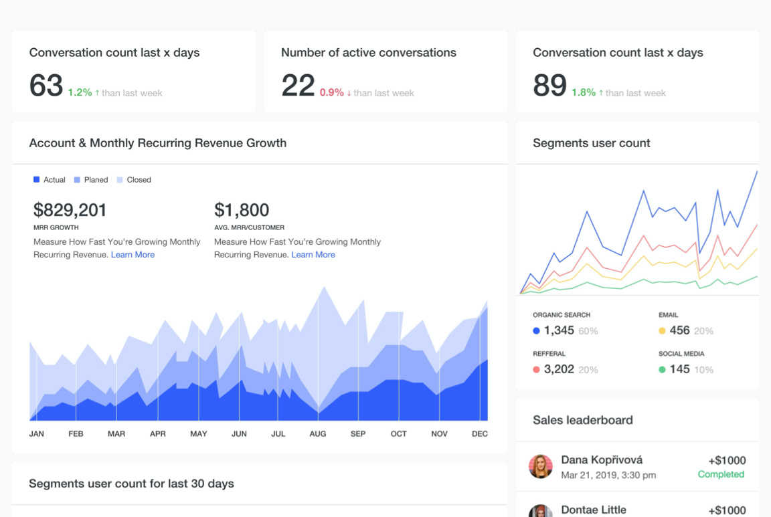Click Learn More under MRR Growth
The width and height of the screenshot is (771, 517).
(133, 255)
